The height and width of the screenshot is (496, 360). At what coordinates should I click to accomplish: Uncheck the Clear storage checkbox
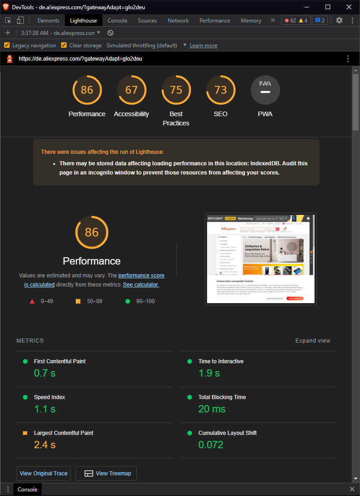pyautogui.click(x=63, y=45)
